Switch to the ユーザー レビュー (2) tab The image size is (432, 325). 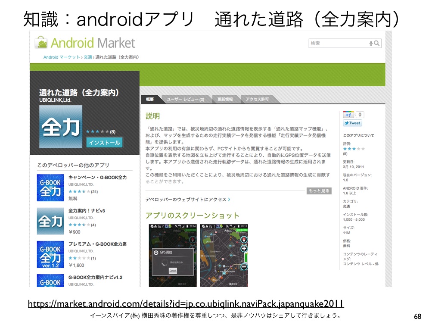(185, 99)
